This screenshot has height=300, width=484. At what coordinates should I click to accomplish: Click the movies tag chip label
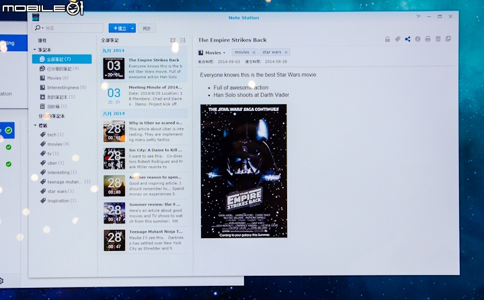tap(242, 52)
